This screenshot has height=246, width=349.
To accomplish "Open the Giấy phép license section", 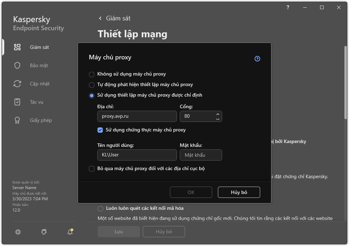I will click(x=17, y=120).
